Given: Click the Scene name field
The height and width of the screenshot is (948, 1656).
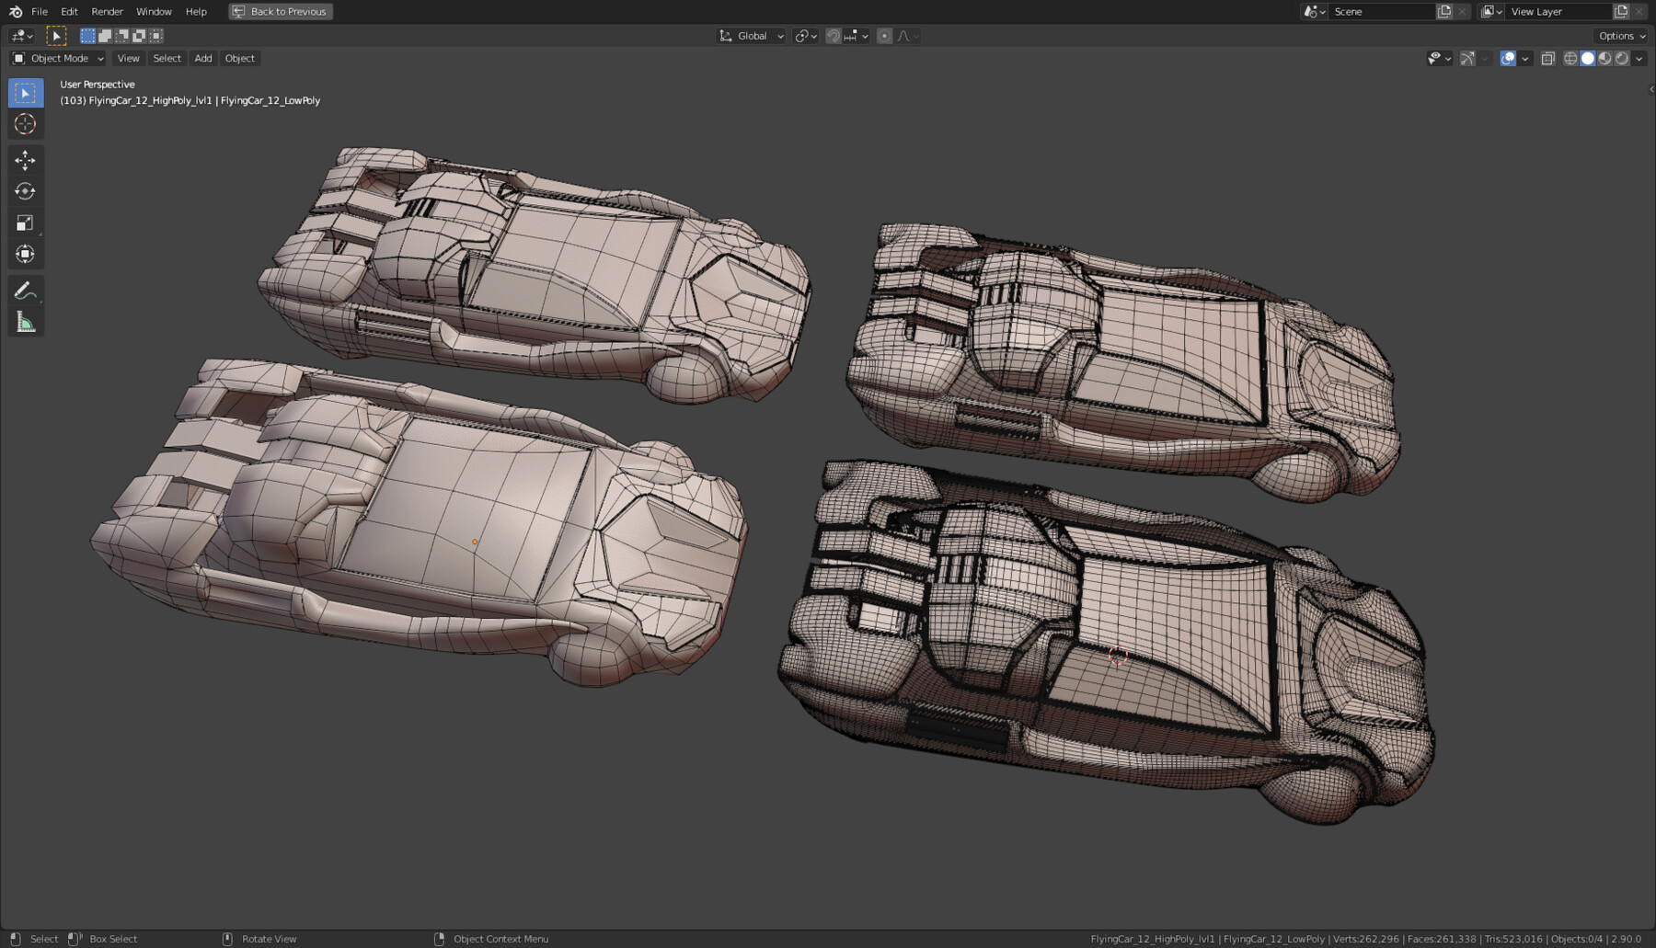Looking at the screenshot, I should point(1380,11).
